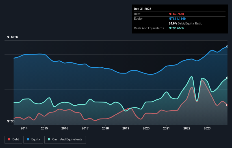The image size is (232, 148).
Task: Click Cash And Equivalents label in tooltip
Action: [149, 28]
